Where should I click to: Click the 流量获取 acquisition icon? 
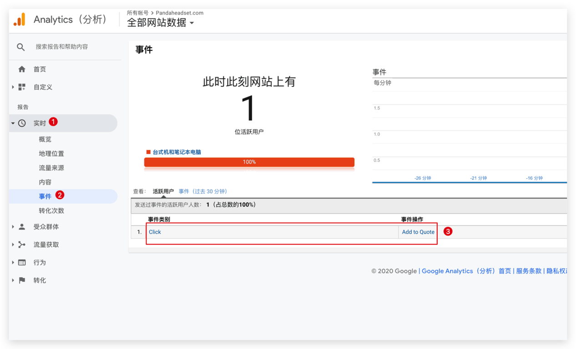[22, 244]
